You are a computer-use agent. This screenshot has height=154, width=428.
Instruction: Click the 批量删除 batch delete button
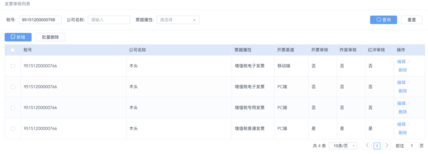[50, 37]
